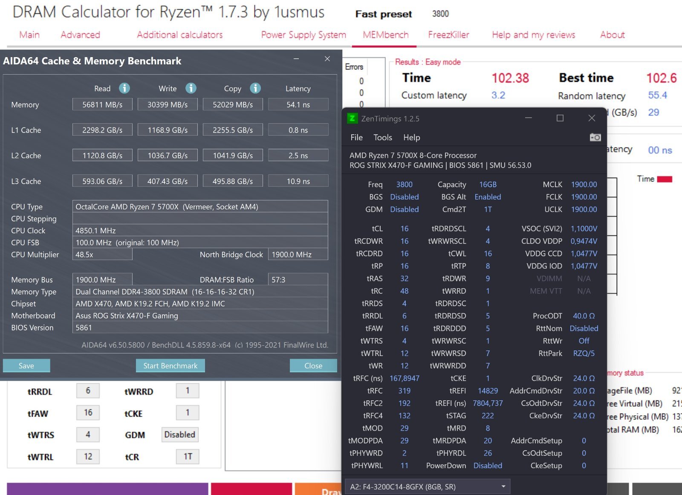Open the About tab
The height and width of the screenshot is (495, 682).
point(613,35)
